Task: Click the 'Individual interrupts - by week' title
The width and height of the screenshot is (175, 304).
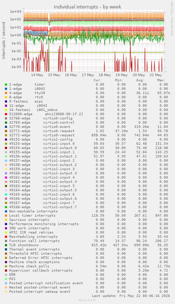Action: tap(87, 7)
